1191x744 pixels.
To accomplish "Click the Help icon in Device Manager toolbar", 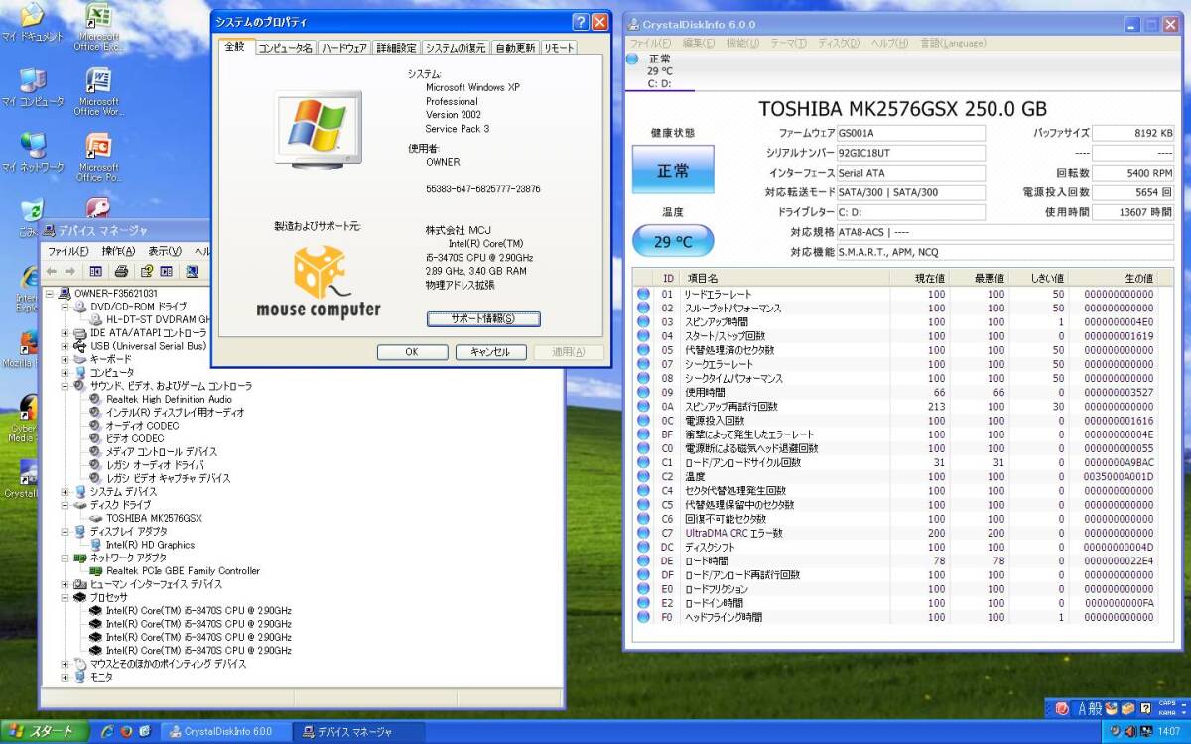I will pos(146,271).
